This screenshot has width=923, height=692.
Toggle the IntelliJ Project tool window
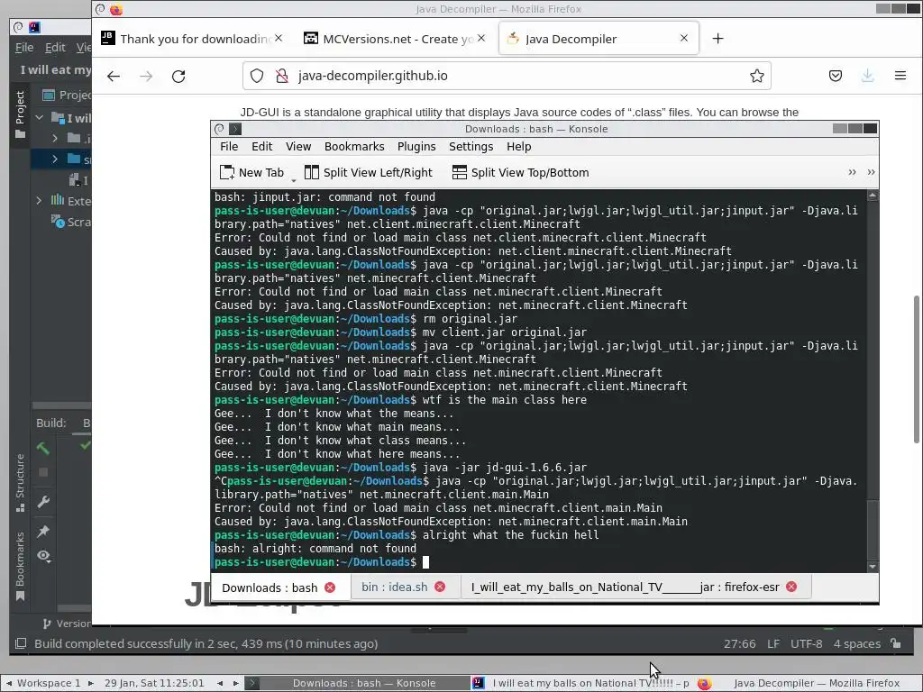pyautogui.click(x=20, y=114)
